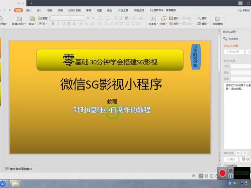Switch to reading view icon
This screenshot has height=188, width=251.
click(212, 176)
